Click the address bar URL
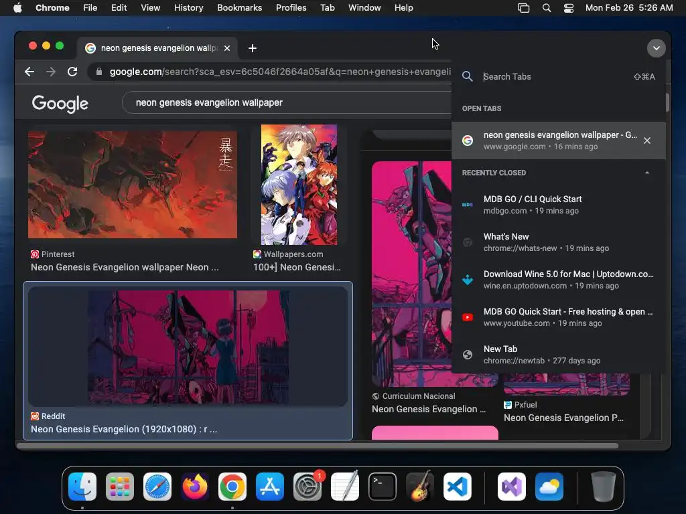 [x=280, y=72]
